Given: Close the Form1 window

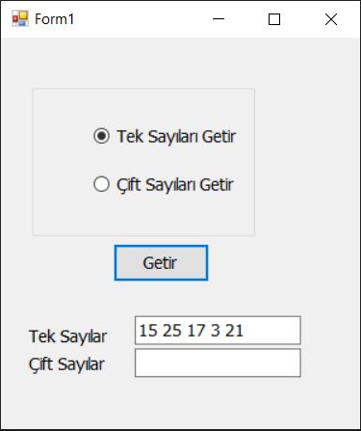Looking at the screenshot, I should pyautogui.click(x=331, y=19).
